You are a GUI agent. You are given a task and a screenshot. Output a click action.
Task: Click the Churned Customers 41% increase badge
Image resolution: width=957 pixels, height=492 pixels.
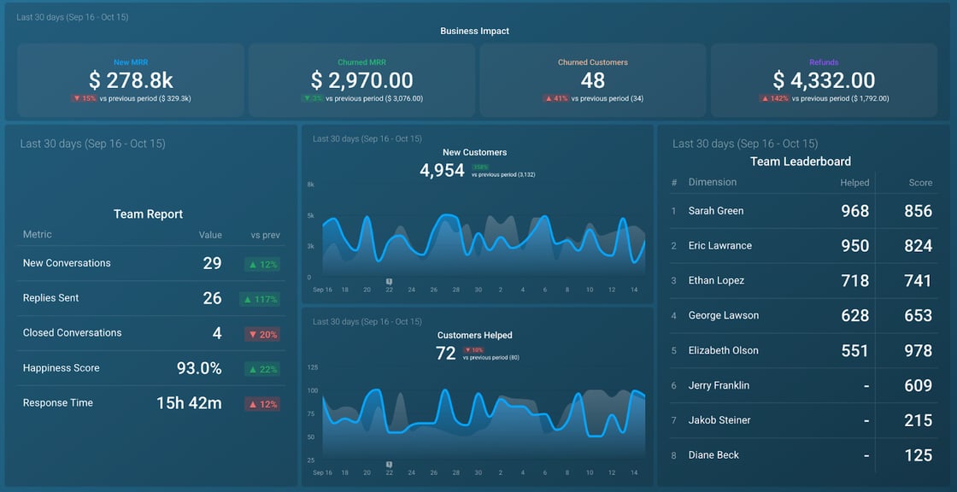[556, 98]
